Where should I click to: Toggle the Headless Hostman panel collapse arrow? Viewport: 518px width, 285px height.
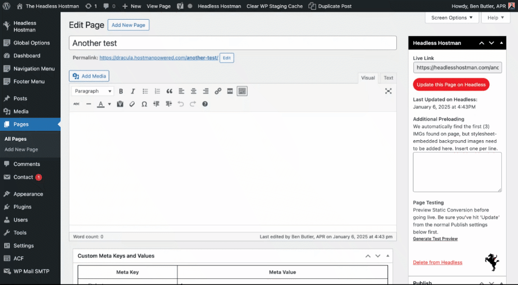point(502,43)
